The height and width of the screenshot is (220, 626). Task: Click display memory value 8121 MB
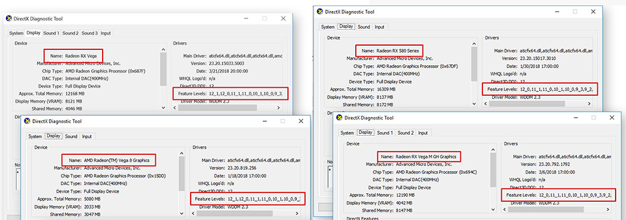pos(73,101)
